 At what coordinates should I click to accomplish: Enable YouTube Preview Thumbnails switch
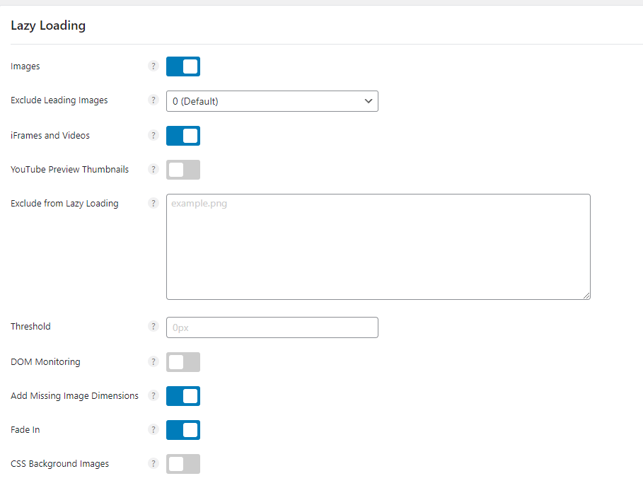183,170
